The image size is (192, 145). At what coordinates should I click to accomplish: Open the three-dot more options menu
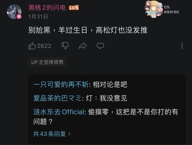pos(182,46)
